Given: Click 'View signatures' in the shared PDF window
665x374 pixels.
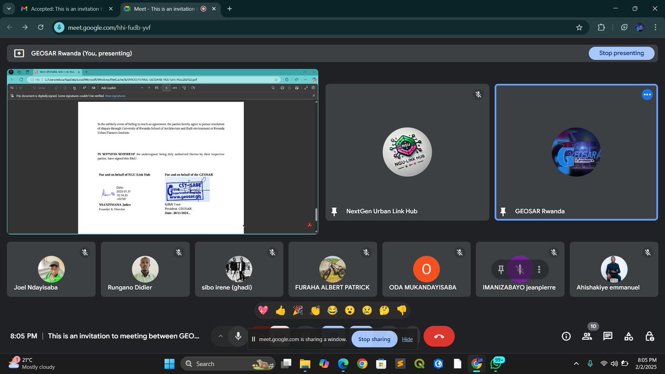Looking at the screenshot, I should 115,96.
